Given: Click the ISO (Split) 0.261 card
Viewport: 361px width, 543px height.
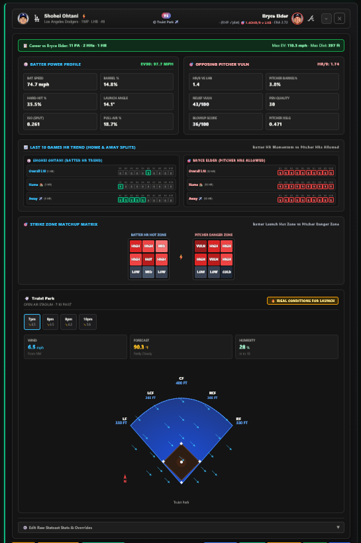Looking at the screenshot, I should [x=60, y=121].
